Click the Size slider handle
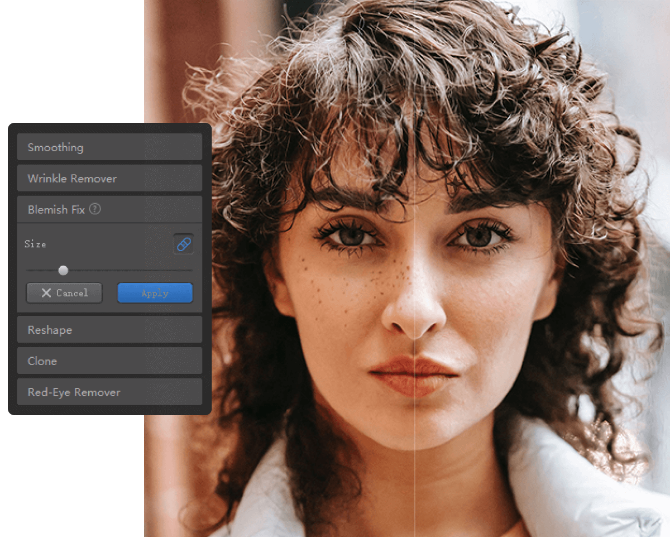Image resolution: width=670 pixels, height=538 pixels. pos(63,271)
